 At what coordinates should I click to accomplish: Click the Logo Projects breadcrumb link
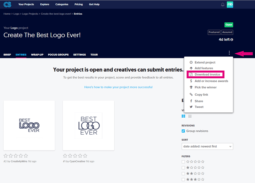(x=30, y=14)
